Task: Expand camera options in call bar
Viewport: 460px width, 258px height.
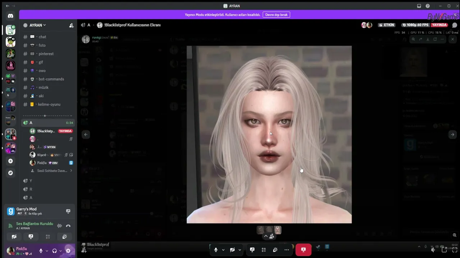Action: [x=240, y=250]
